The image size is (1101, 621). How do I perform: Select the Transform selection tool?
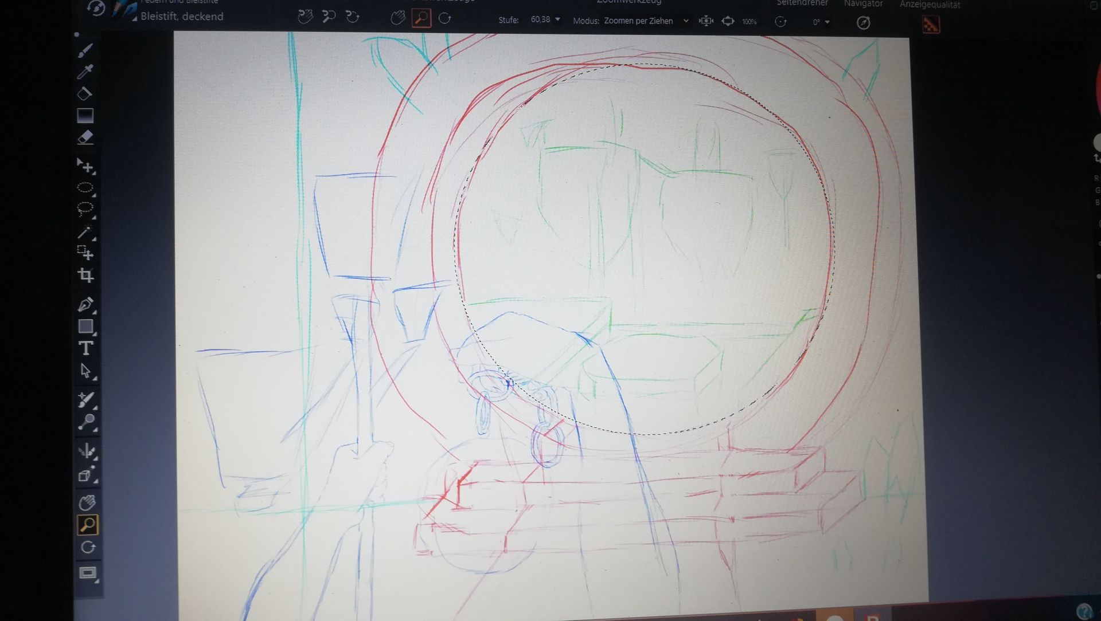85,253
